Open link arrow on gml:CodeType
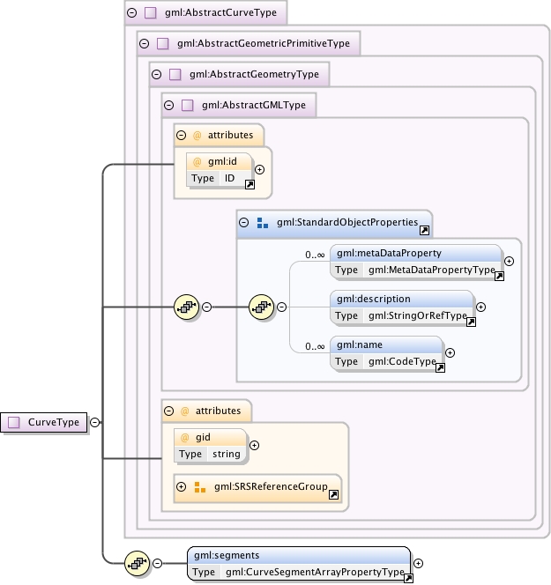The image size is (551, 585). [x=440, y=368]
